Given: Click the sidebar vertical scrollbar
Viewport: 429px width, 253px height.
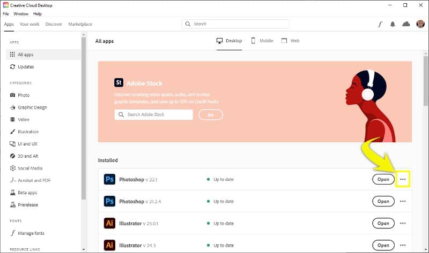Looking at the screenshot, I should click(84, 118).
